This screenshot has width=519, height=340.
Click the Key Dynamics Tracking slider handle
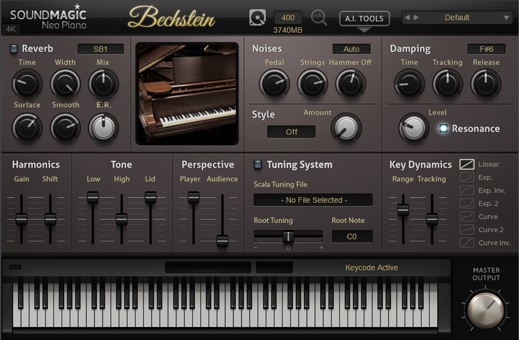[432, 219]
